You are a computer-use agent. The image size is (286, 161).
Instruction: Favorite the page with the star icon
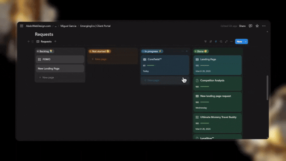[x=257, y=26]
